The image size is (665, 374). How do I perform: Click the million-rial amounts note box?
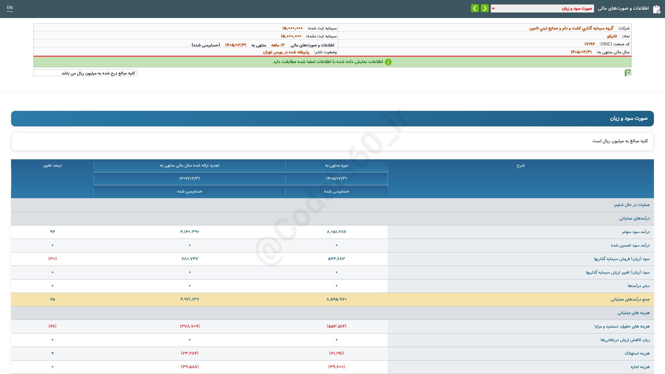85,73
